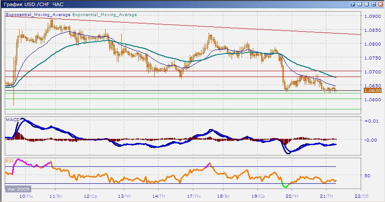
Task: Click the RSI indicator label
Action: 9,161
